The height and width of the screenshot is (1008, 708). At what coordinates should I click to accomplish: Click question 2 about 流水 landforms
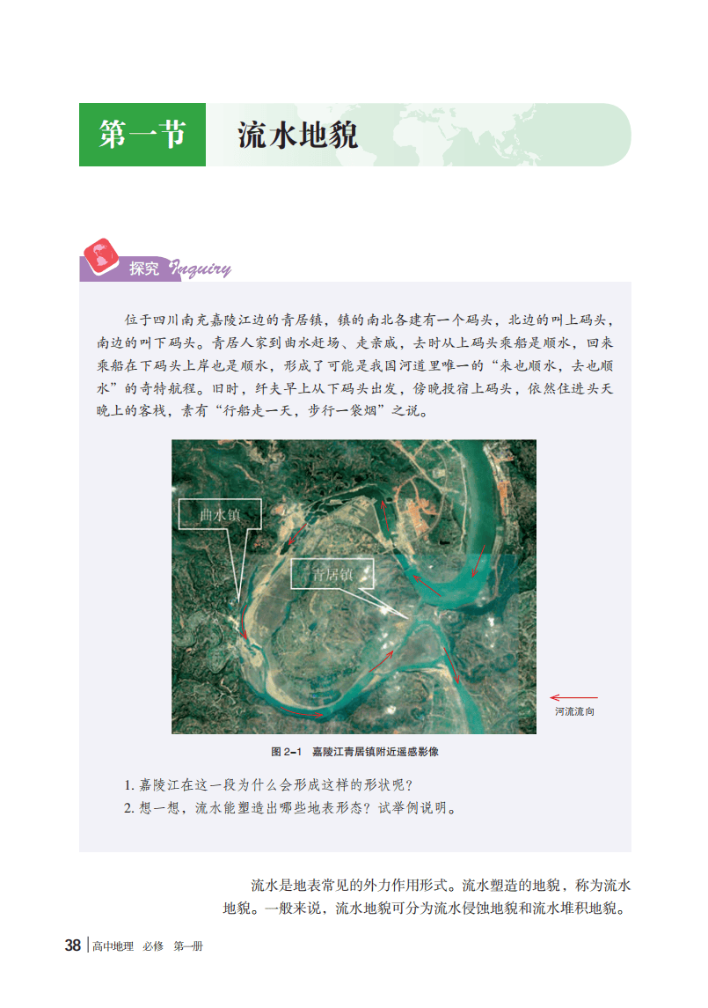(x=290, y=808)
